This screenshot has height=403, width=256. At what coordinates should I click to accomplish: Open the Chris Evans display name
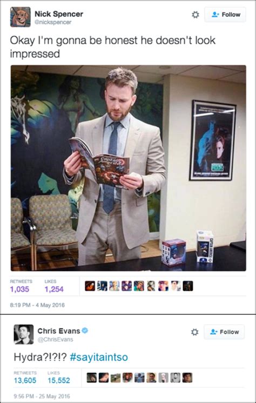(x=59, y=331)
